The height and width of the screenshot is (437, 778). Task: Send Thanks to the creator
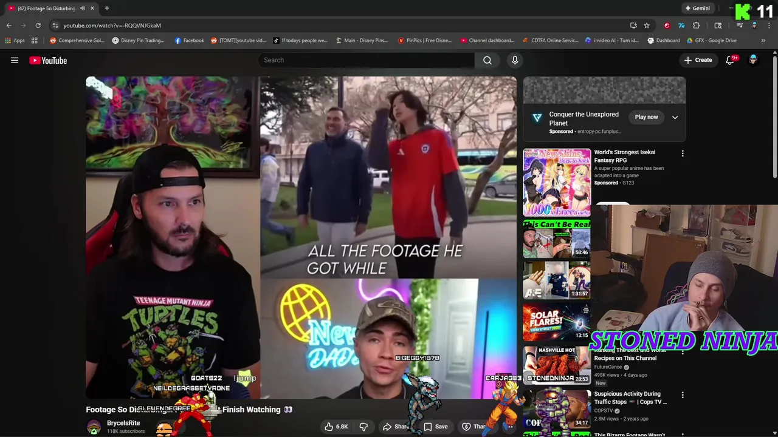click(474, 427)
